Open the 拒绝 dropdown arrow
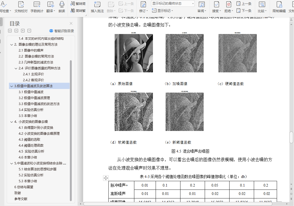Screen dimensions: 294x206 point(232,11)
